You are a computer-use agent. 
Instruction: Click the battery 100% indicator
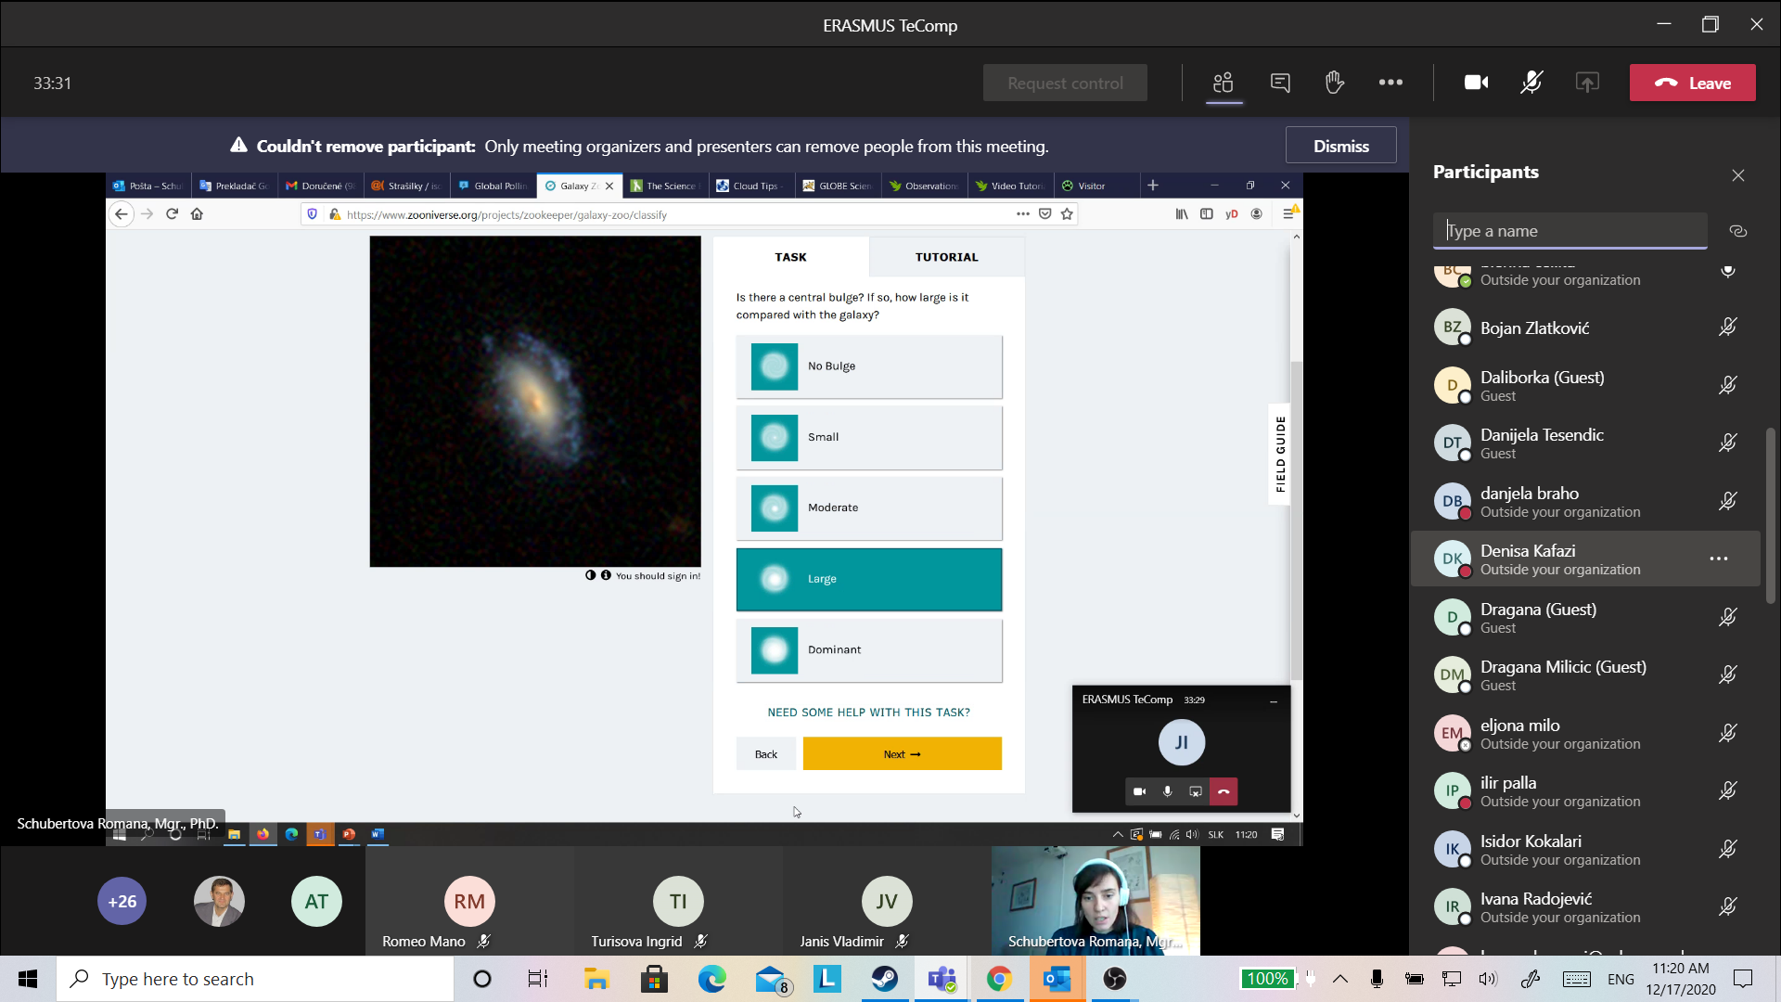tap(1267, 979)
